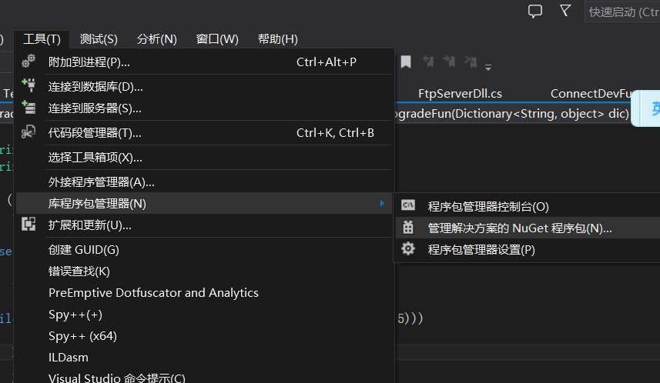Open the gradeFun(Dictionary<String, object> dic) member dropdown
660x383 pixels.
pos(512,114)
